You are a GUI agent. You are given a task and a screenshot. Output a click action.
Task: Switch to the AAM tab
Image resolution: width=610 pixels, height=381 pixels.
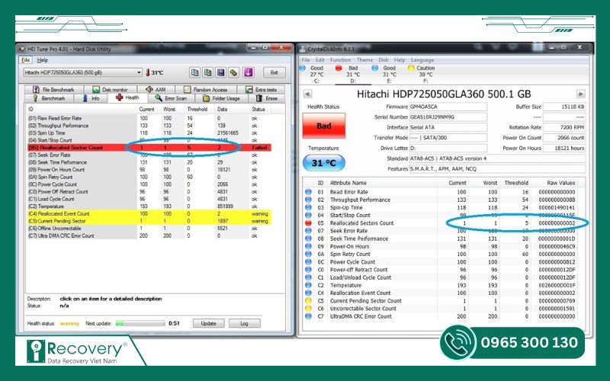point(156,89)
